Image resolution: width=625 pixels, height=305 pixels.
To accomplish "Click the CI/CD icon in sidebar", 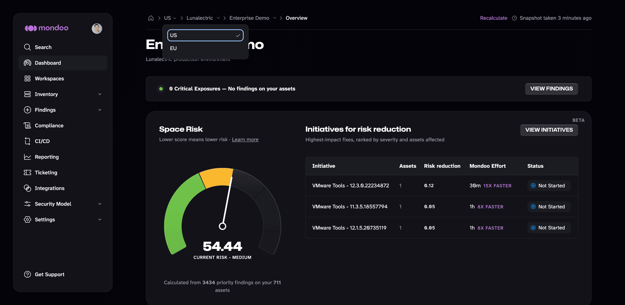I will (27, 141).
